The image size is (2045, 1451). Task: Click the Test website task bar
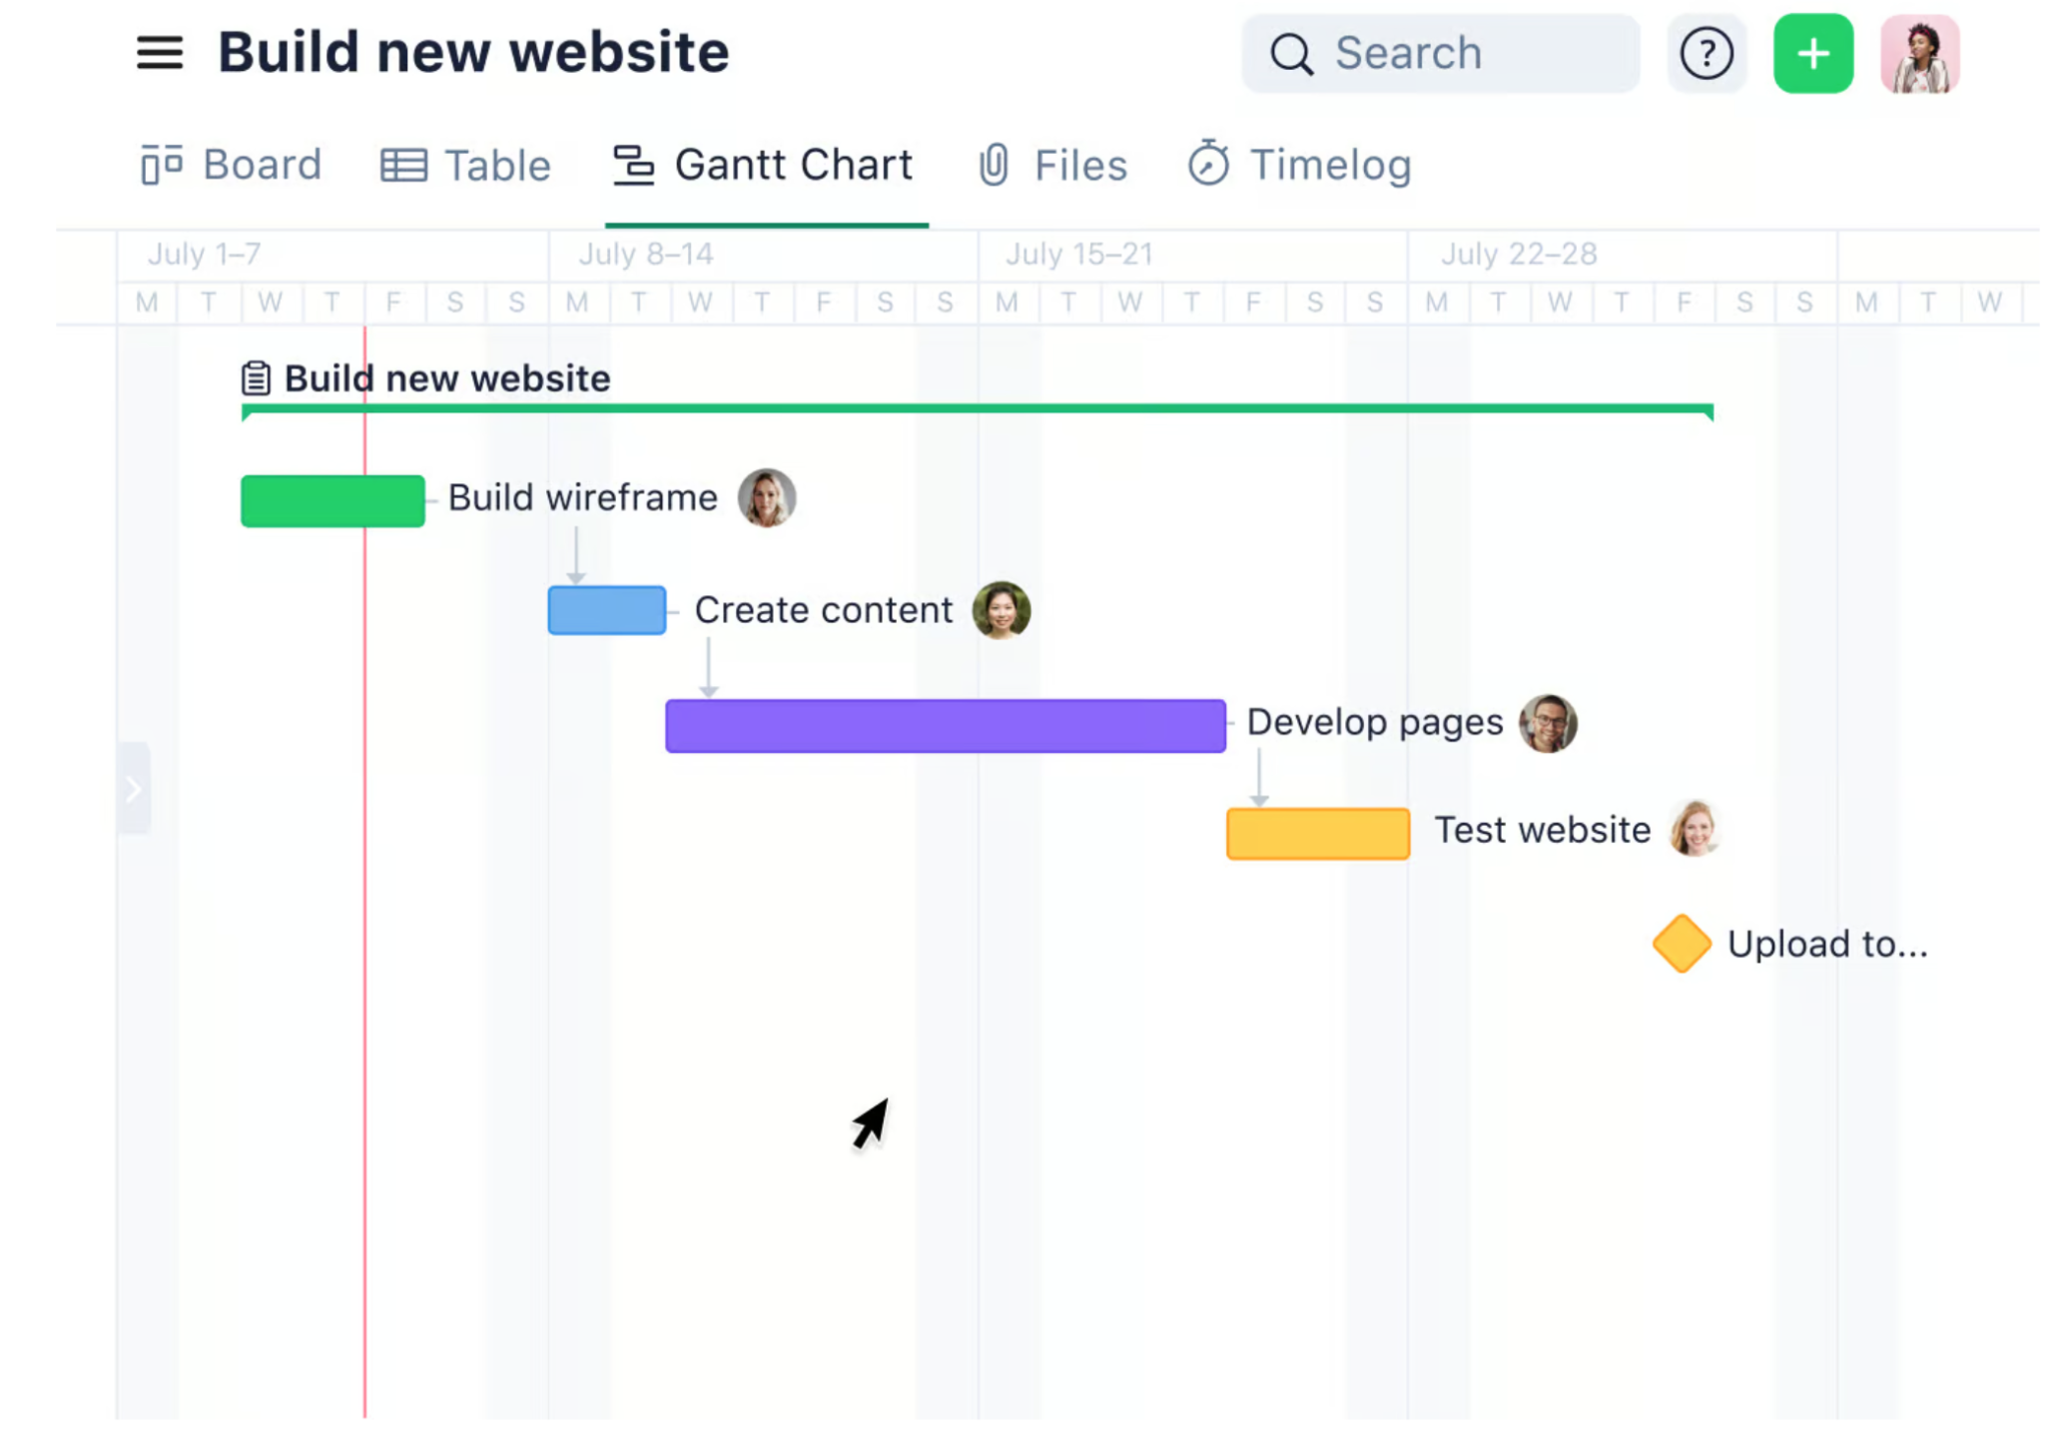coord(1317,831)
